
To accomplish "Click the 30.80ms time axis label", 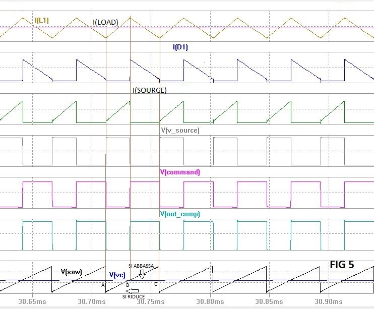I will pos(210,301).
